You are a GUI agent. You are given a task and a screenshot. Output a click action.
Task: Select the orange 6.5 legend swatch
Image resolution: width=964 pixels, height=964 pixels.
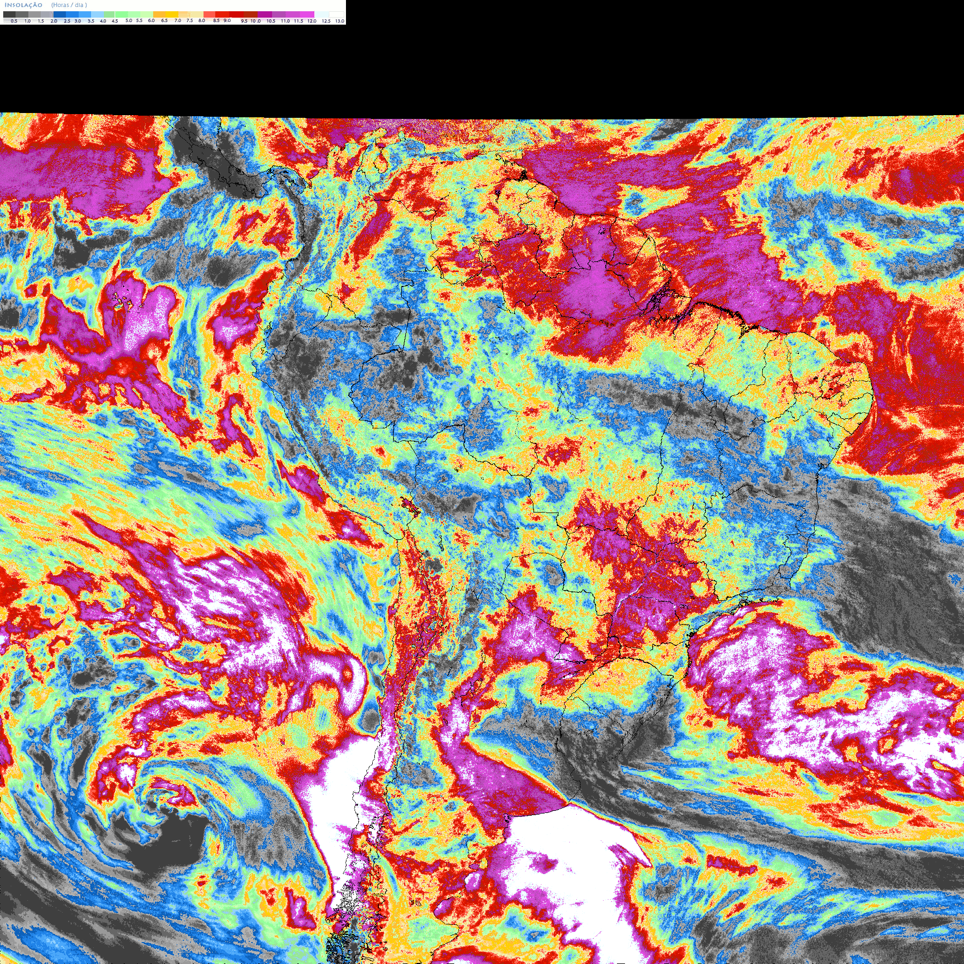[x=159, y=14]
